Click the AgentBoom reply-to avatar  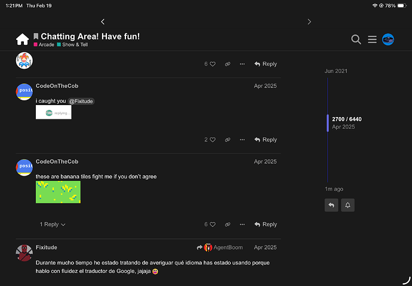point(208,247)
